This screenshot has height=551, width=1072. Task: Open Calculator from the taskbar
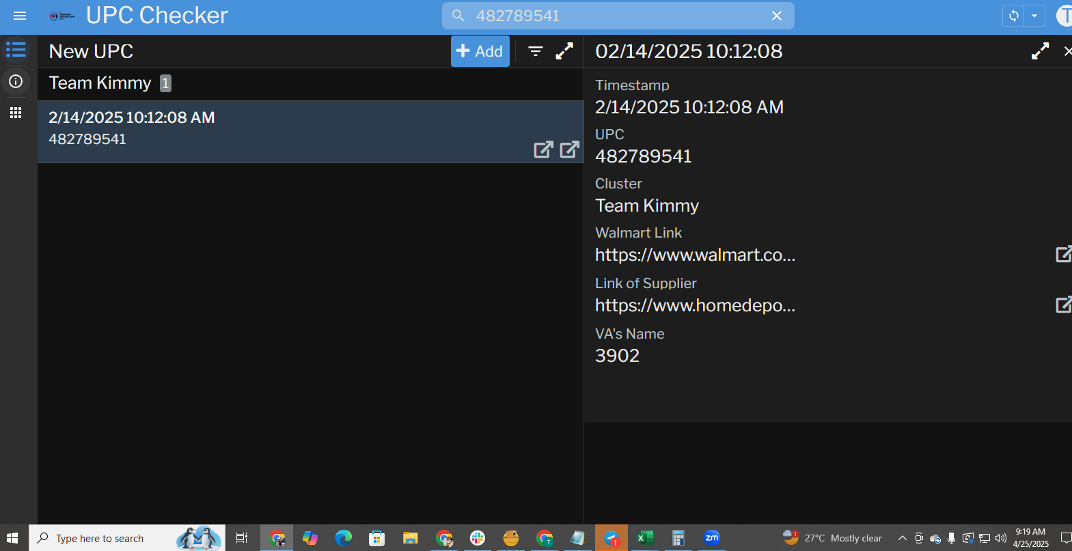point(678,538)
